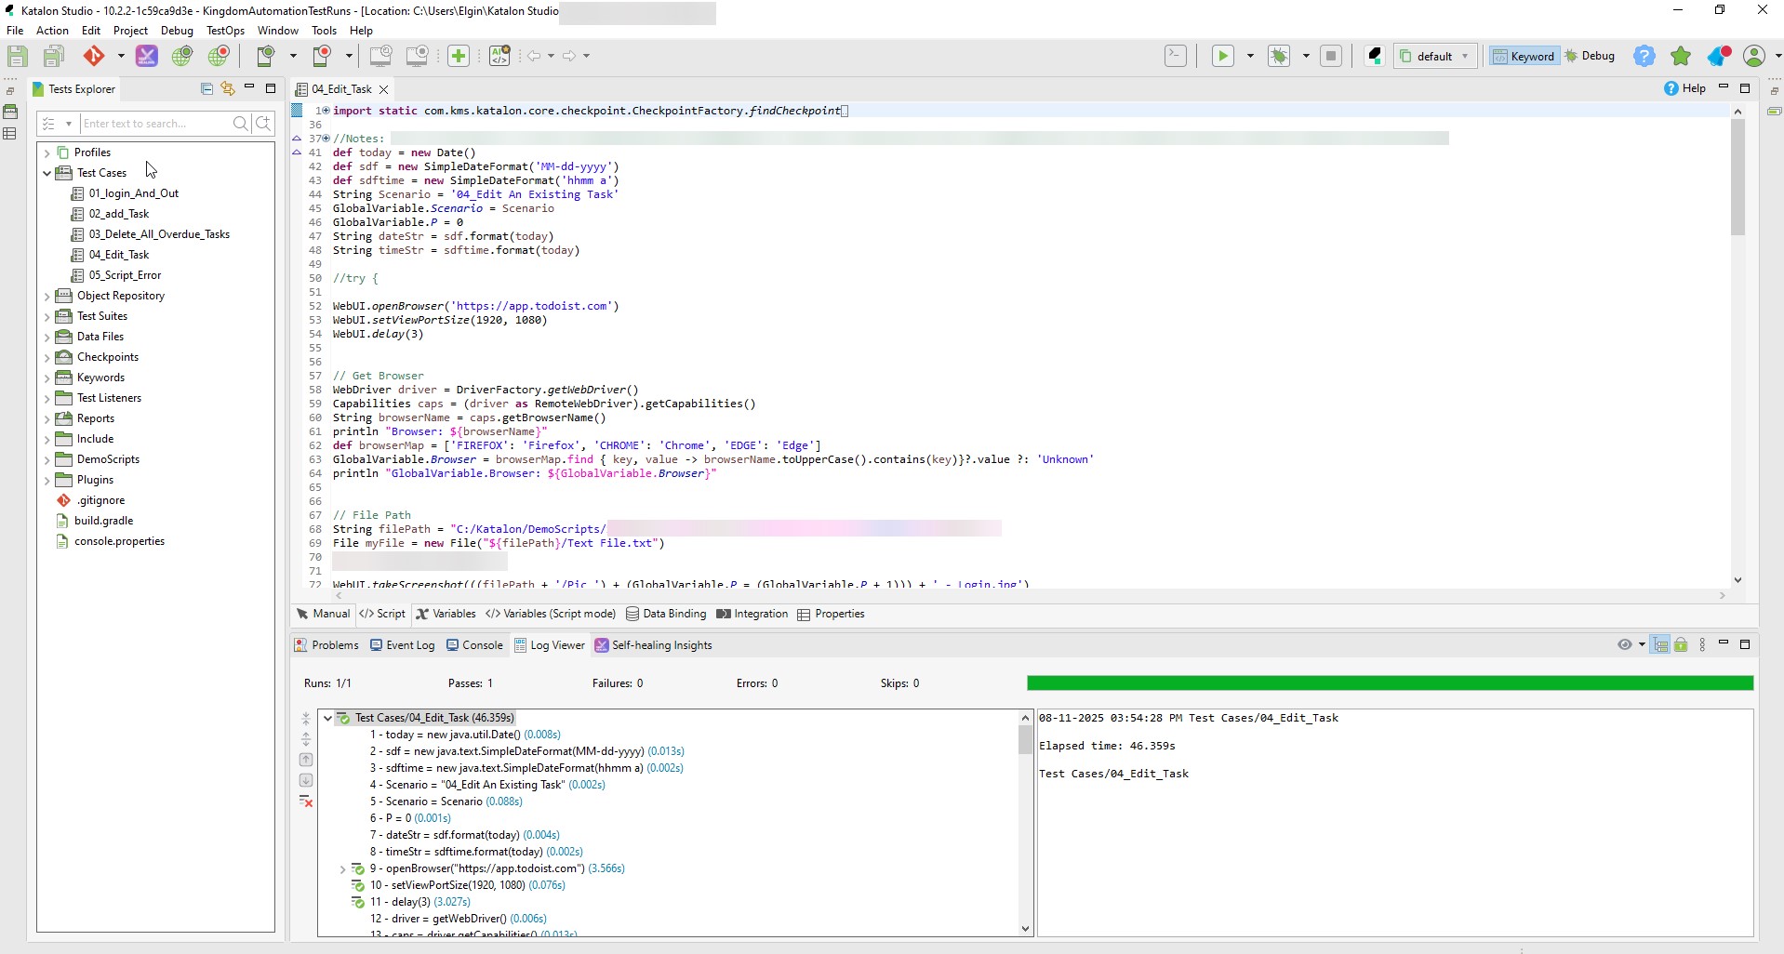Expand the Test Suites folder
The image size is (1784, 954).
[x=47, y=316]
